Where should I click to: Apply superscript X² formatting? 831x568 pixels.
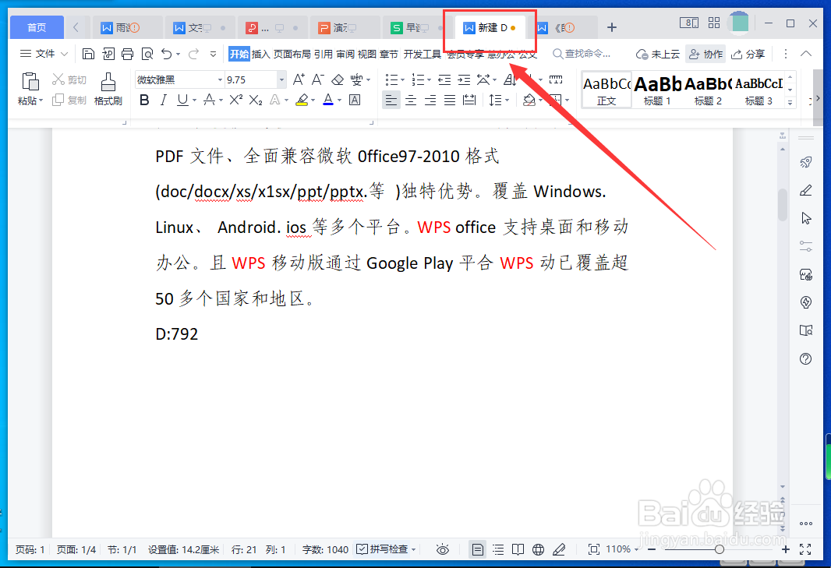click(236, 100)
